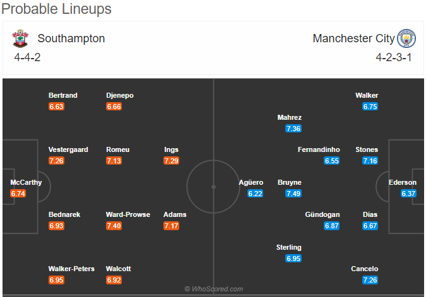Screen dimensions: 426x297
Task: Open player Walcott's name
Action: click(x=119, y=269)
